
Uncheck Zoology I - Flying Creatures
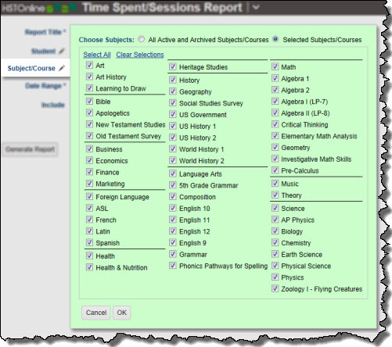click(x=275, y=288)
